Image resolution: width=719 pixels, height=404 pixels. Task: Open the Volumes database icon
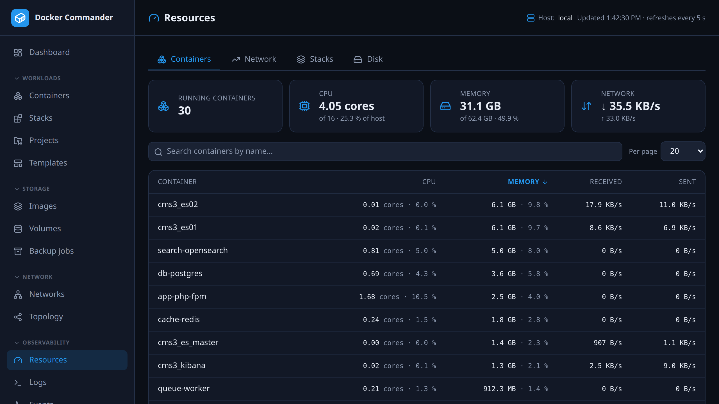(x=18, y=229)
